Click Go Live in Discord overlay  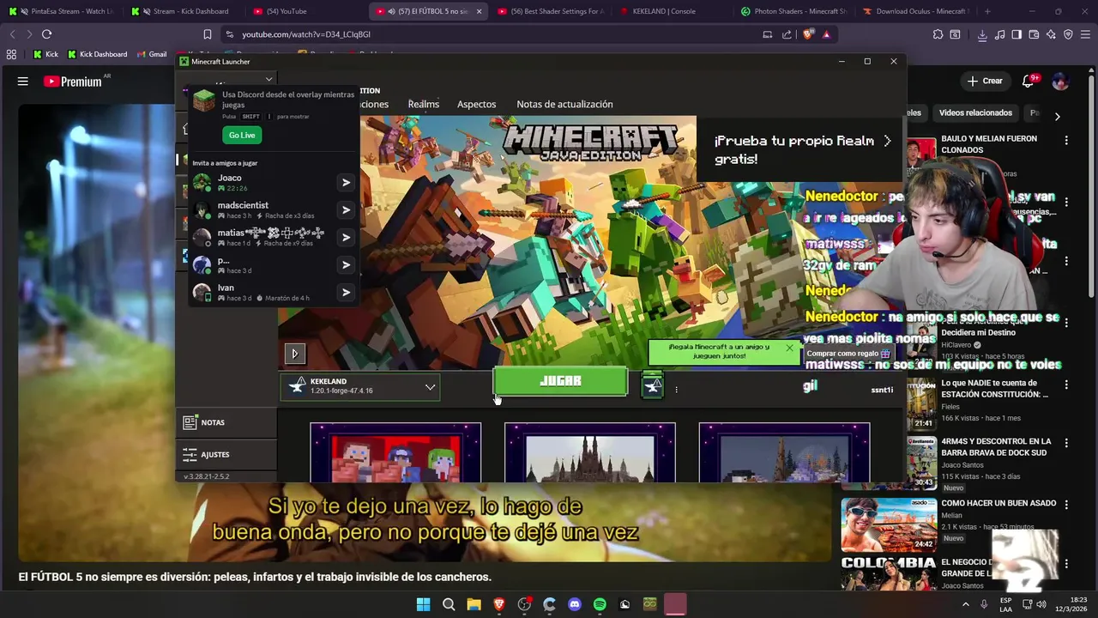click(242, 135)
